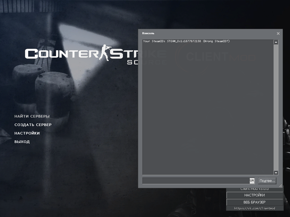
Task: Click the Консоль window title
Action: pyautogui.click(x=148, y=33)
